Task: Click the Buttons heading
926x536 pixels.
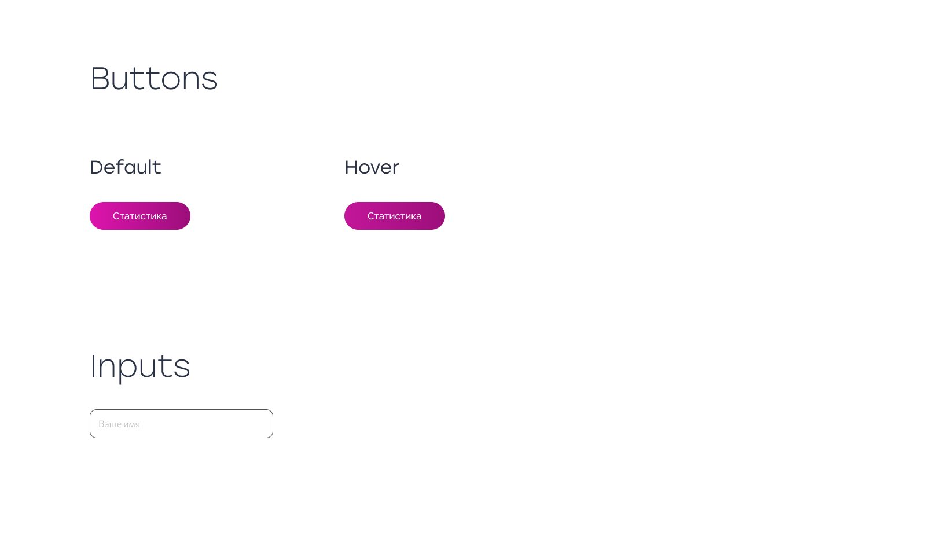Action: pyautogui.click(x=154, y=79)
